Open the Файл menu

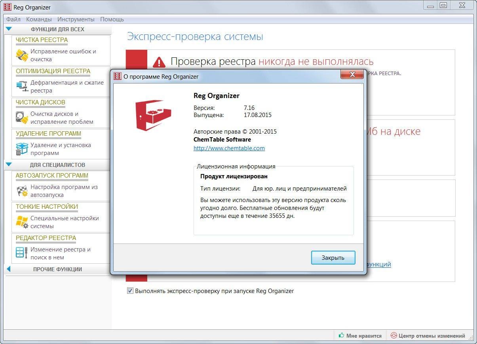click(x=13, y=19)
